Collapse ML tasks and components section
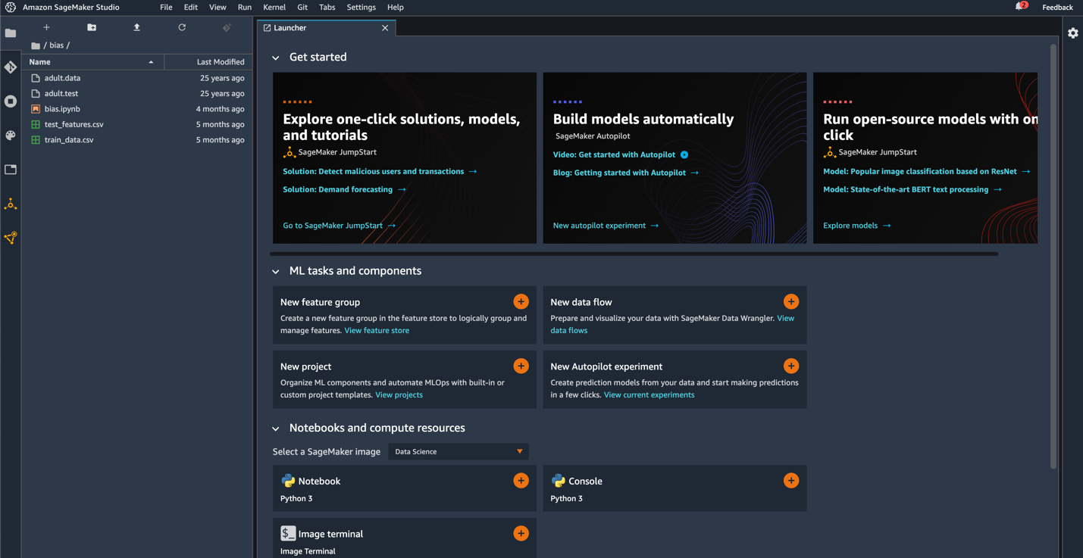 click(x=276, y=271)
